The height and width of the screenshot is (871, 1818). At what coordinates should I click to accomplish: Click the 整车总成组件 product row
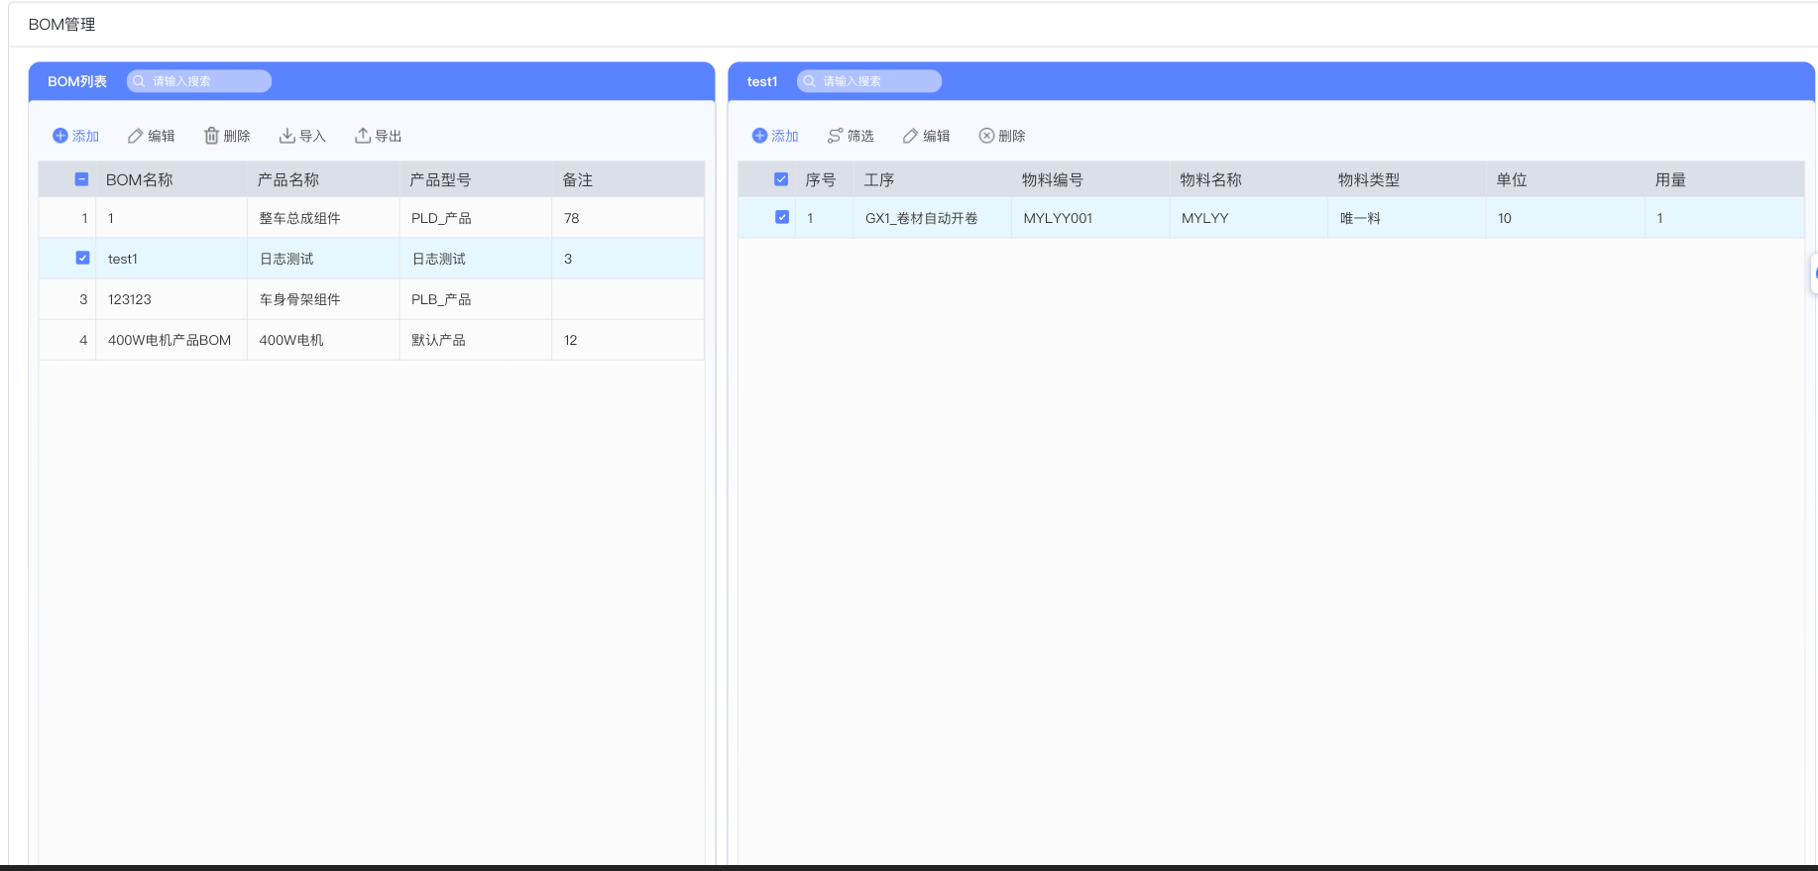click(x=299, y=218)
